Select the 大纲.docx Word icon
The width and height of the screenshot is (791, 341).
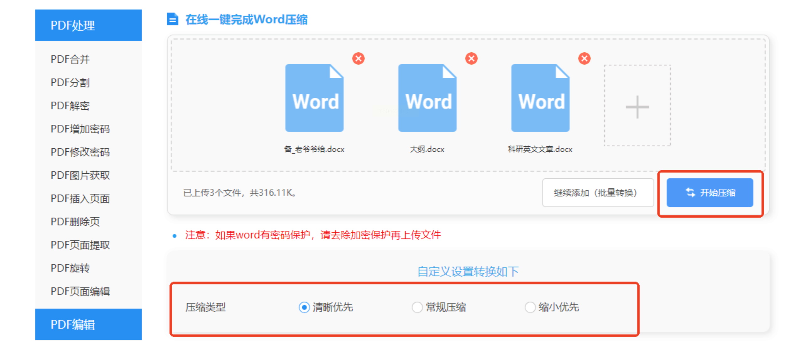click(427, 98)
